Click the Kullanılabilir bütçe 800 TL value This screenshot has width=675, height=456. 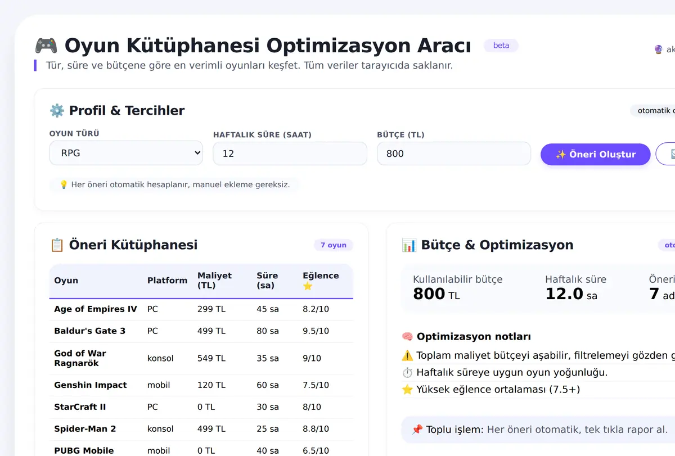coord(436,294)
